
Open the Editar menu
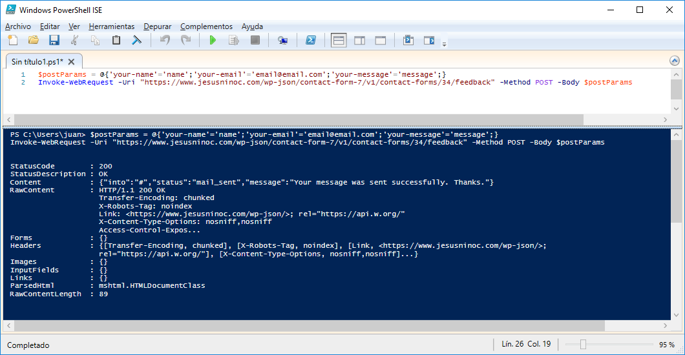[50, 26]
